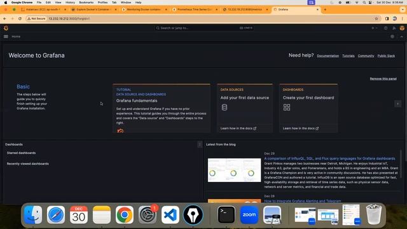The width and height of the screenshot is (407, 229).
Task: Bookmark this page with the star icon
Action: (x=376, y=18)
